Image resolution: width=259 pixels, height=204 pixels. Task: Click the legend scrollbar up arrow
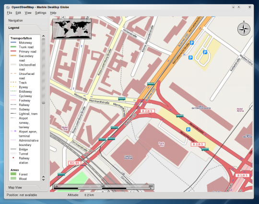click(x=44, y=36)
